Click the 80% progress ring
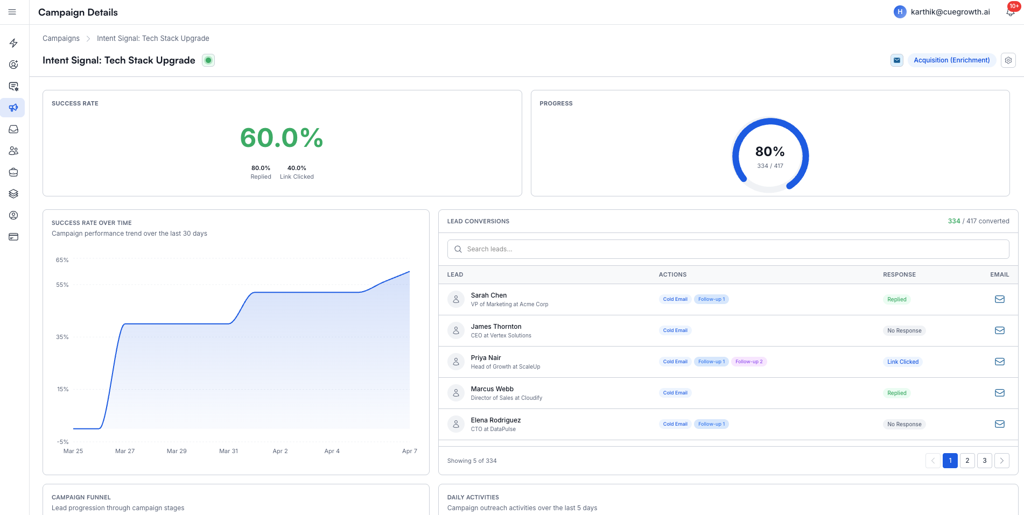Image resolution: width=1024 pixels, height=515 pixels. tap(770, 156)
